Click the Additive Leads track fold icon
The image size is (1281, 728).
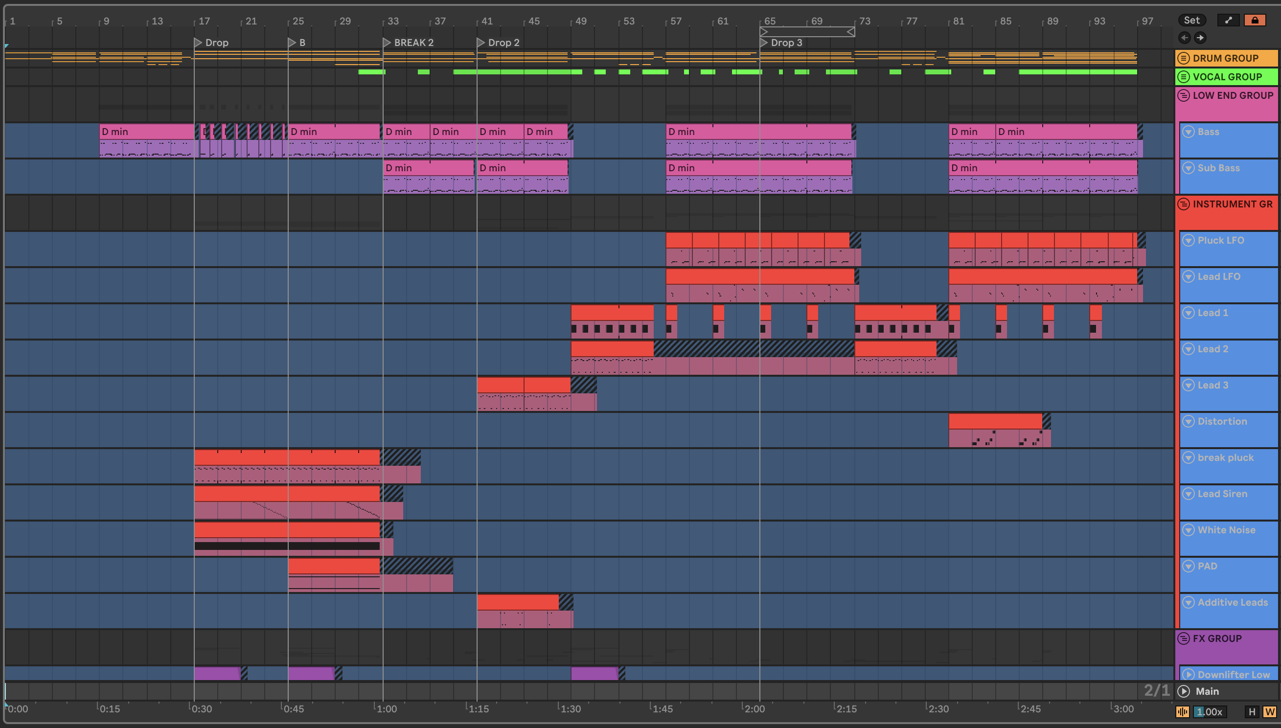[x=1189, y=602]
